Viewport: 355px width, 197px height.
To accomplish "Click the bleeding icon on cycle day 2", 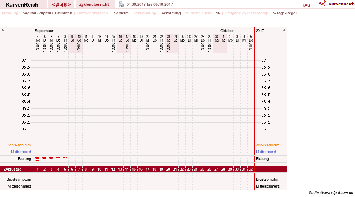I will coord(45,158).
